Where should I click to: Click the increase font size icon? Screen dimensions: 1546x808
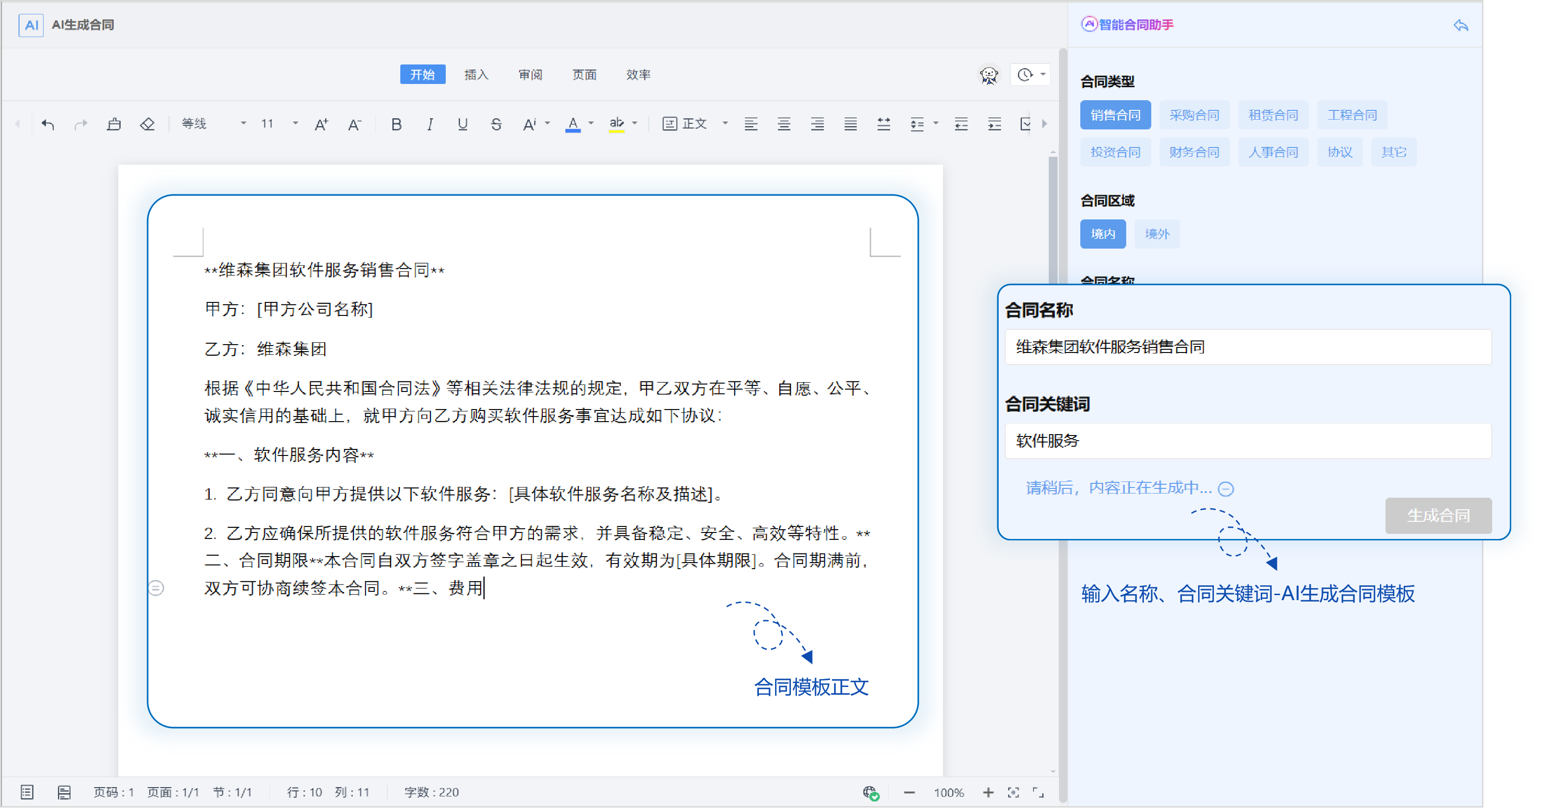(322, 124)
